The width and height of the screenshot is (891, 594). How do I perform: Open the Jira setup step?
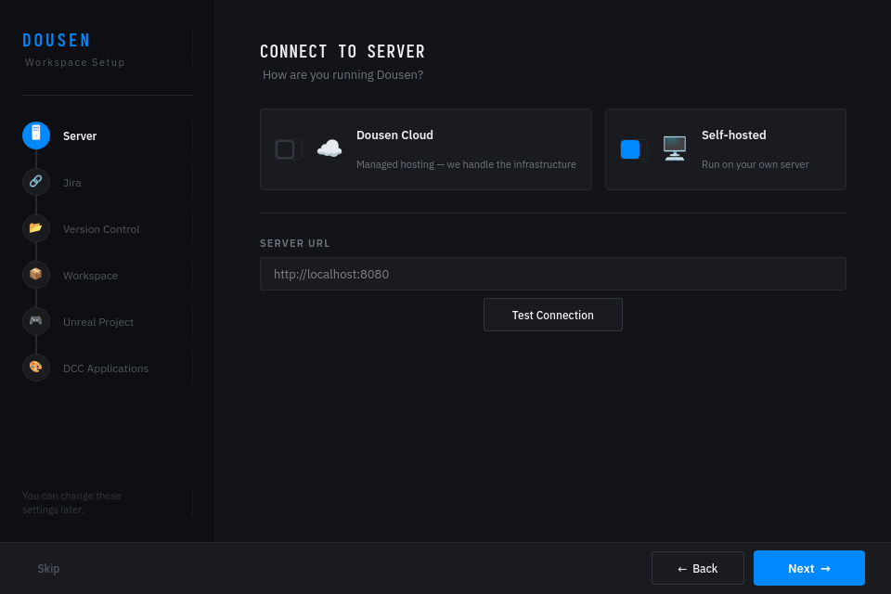click(72, 183)
